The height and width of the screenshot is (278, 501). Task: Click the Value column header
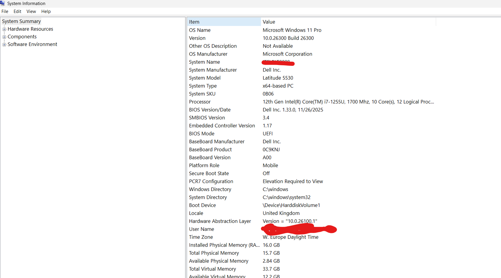348,22
